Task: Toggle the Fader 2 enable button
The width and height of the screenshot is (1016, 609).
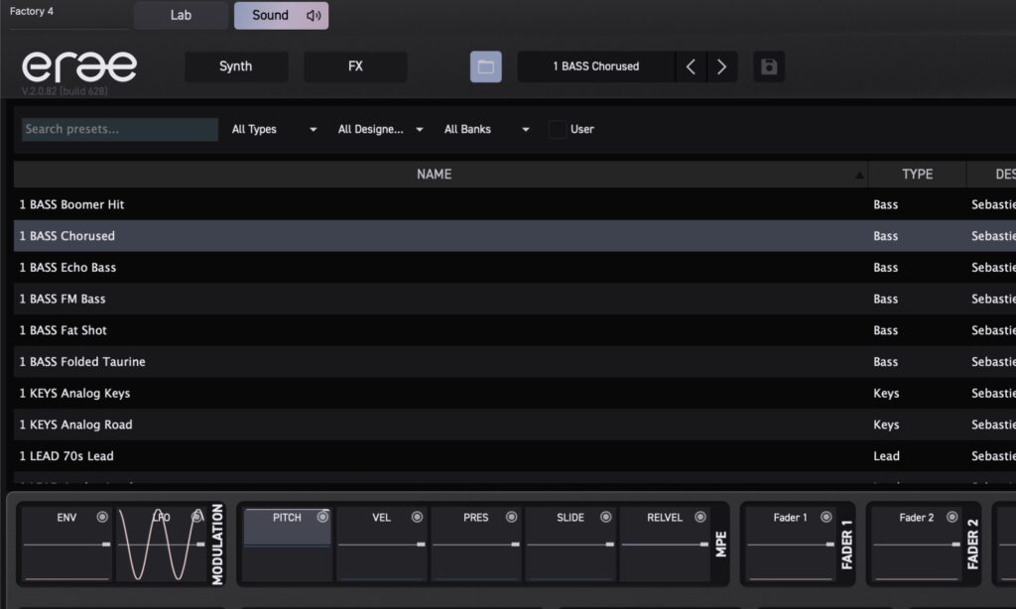Action: click(952, 517)
